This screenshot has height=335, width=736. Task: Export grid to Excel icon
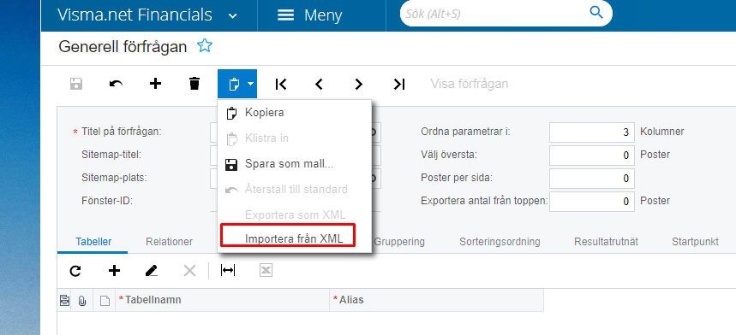pos(266,270)
